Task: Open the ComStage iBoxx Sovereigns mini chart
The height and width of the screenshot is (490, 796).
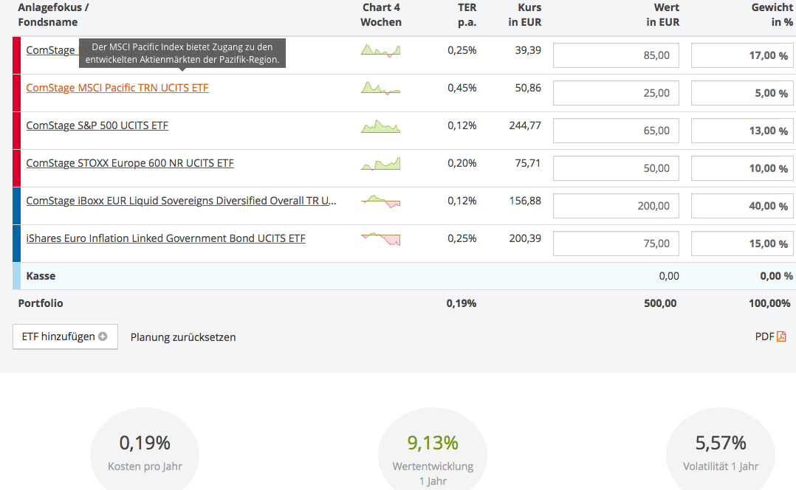Action: coord(381,201)
